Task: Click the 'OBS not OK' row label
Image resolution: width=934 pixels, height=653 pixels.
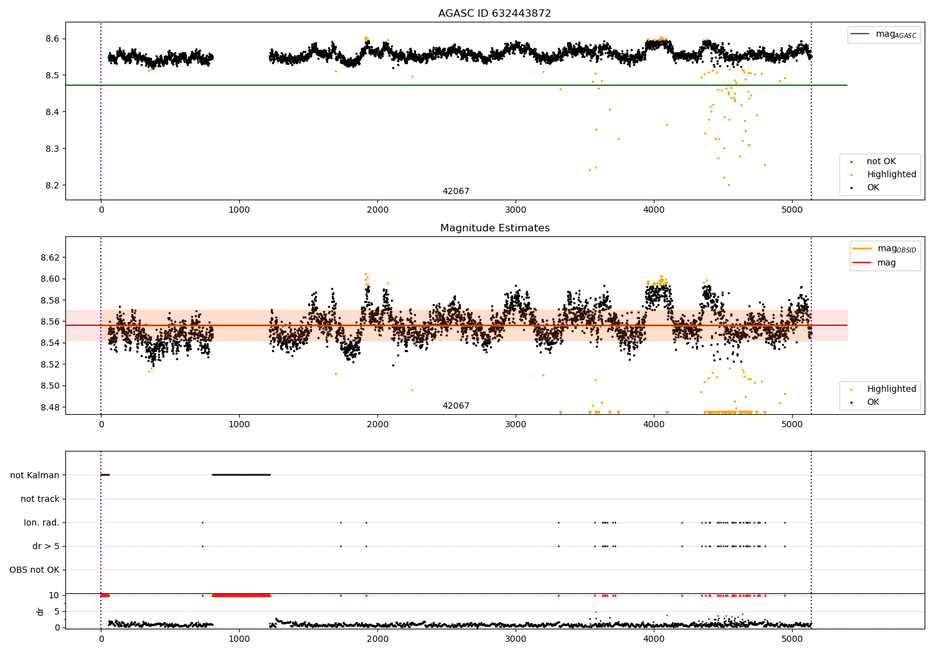Action: (34, 570)
